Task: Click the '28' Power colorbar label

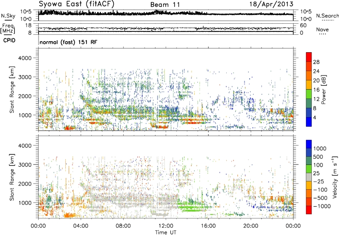Action: (316, 62)
